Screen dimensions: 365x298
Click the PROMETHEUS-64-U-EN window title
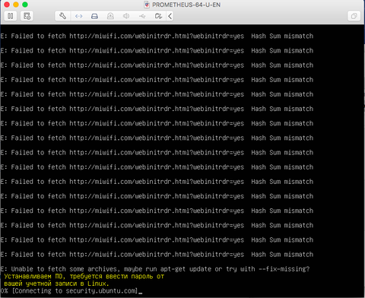point(186,5)
